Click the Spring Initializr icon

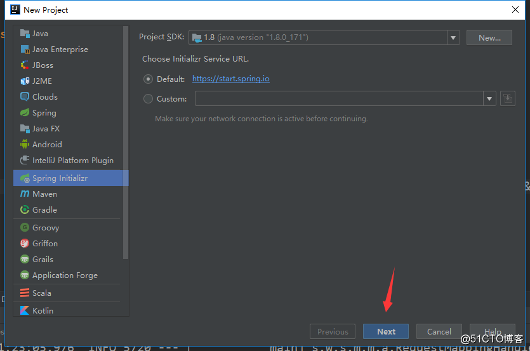25,178
